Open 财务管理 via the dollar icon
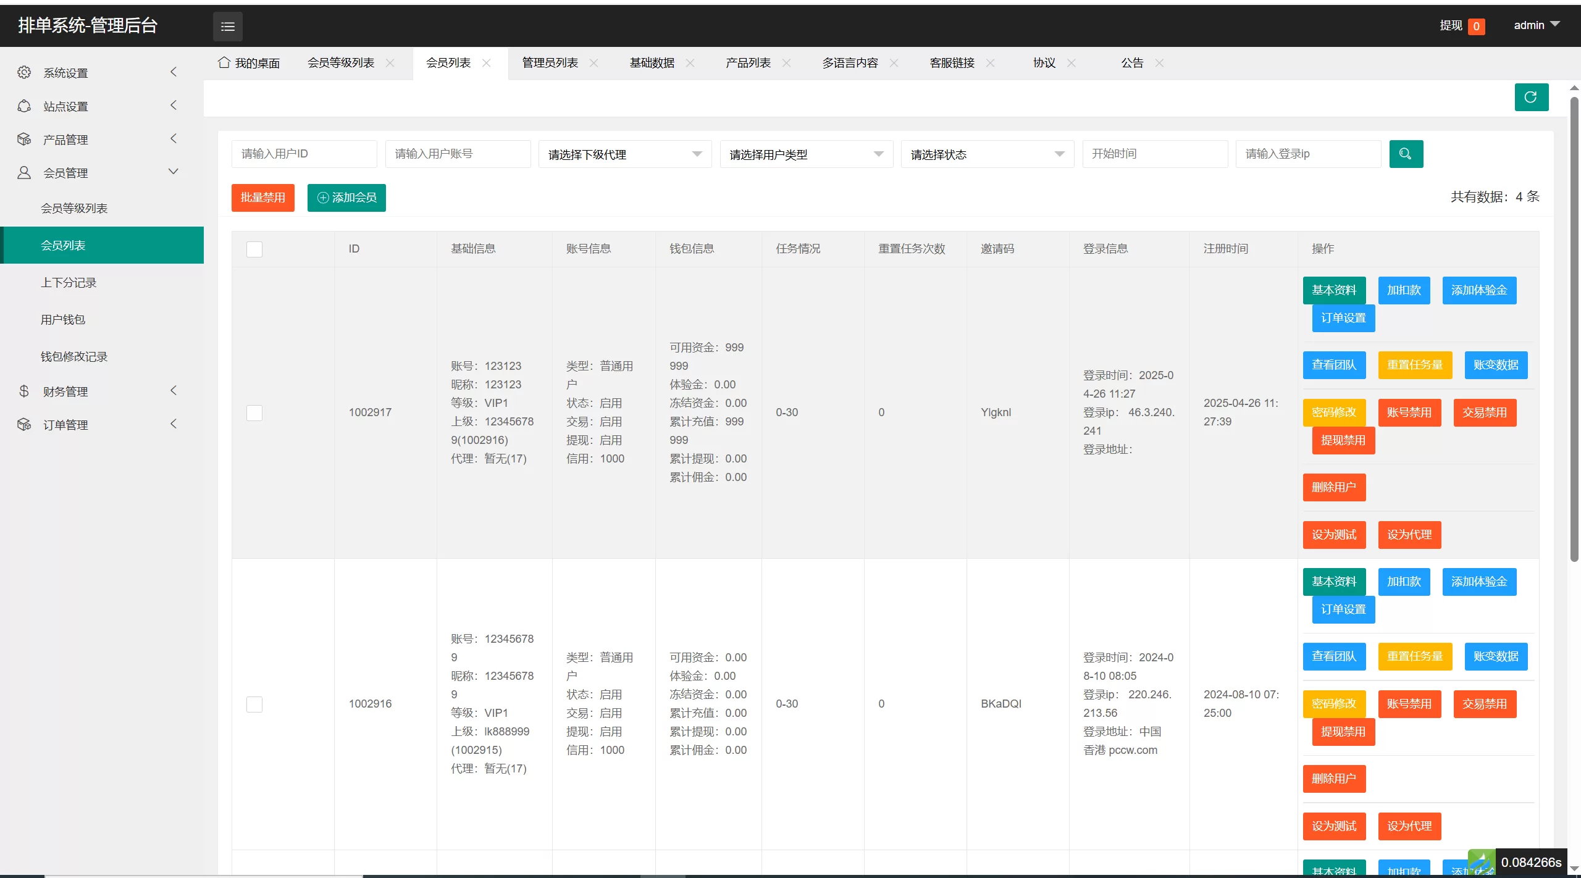 click(24, 391)
